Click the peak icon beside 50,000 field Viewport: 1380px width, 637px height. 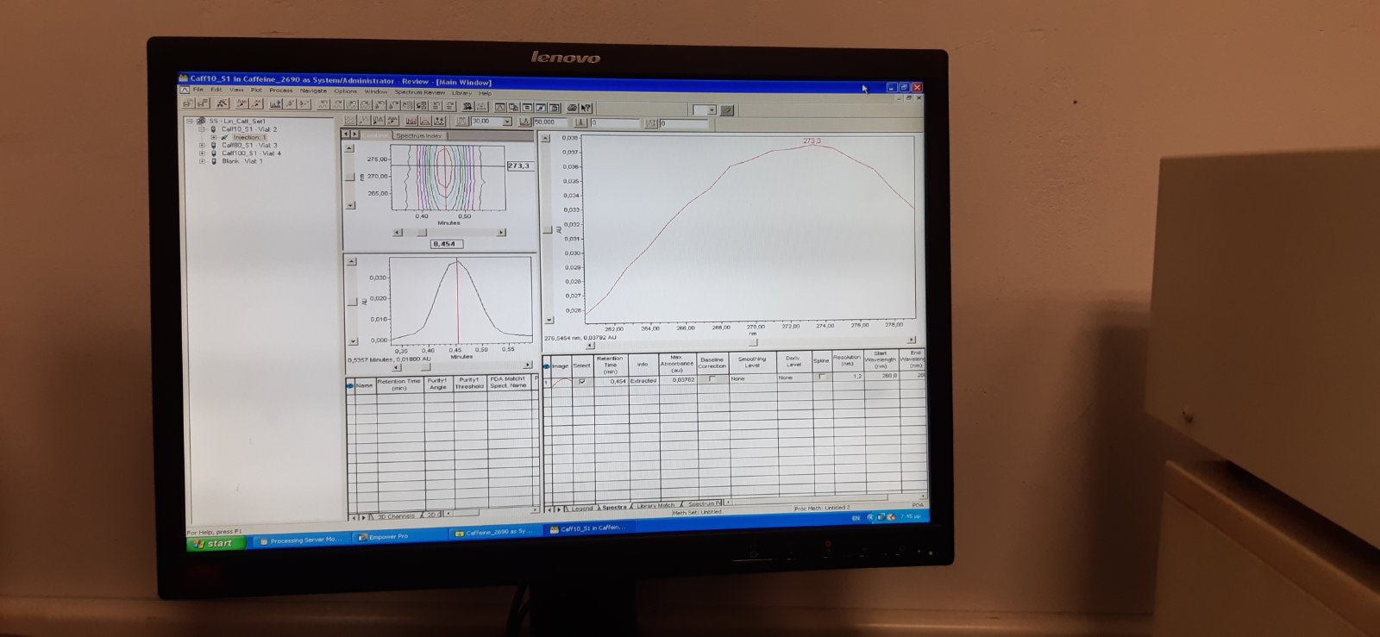(524, 122)
